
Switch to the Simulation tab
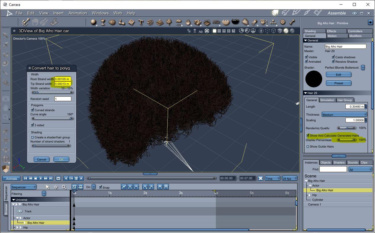point(327,100)
